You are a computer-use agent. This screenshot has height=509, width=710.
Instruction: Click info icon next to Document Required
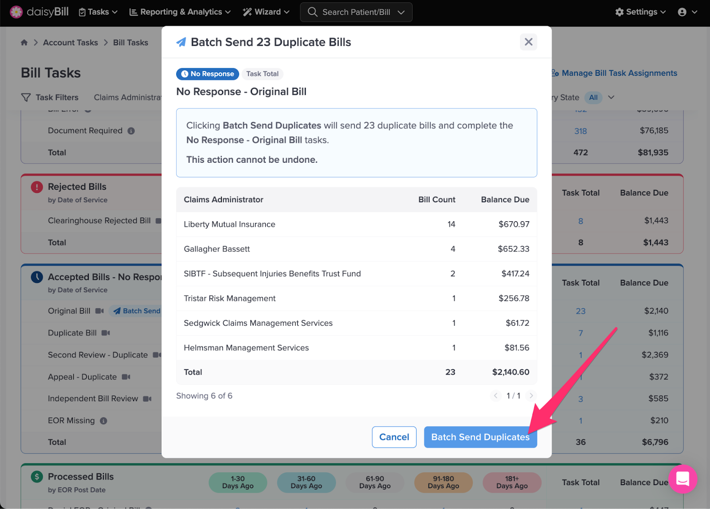pos(131,131)
